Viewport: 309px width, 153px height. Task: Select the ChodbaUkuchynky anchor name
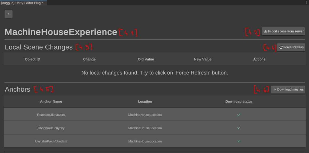51,128
